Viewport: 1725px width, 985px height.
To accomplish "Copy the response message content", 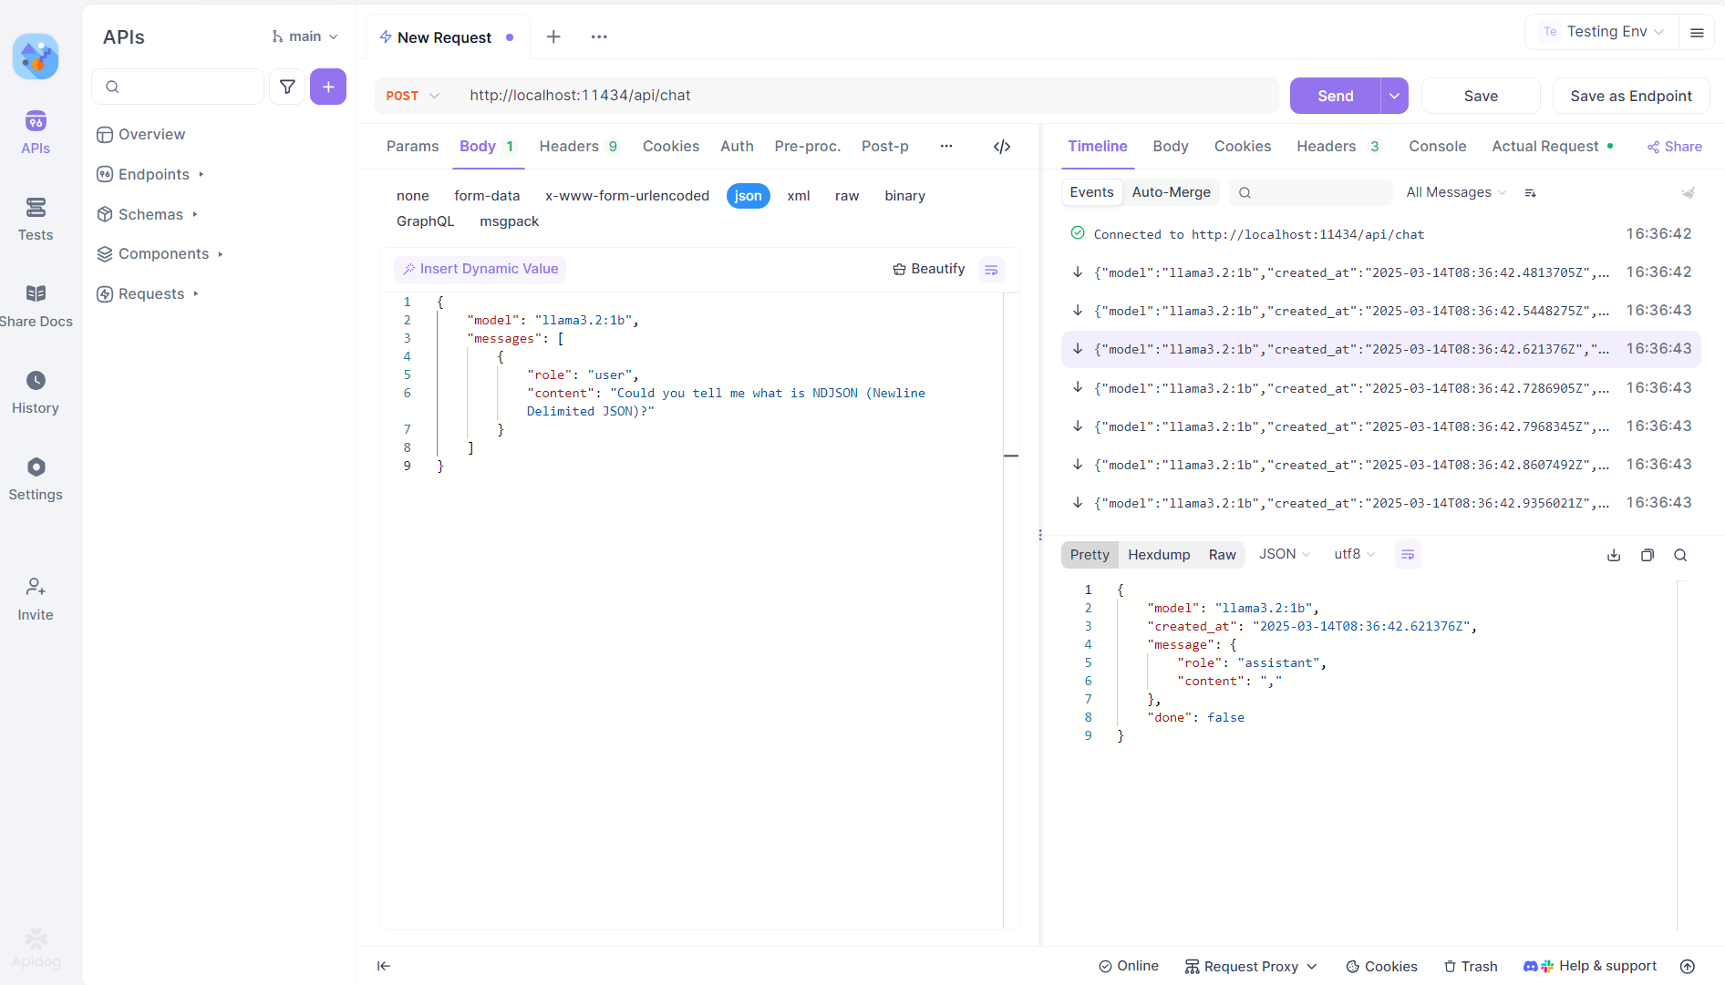I will tap(1648, 555).
